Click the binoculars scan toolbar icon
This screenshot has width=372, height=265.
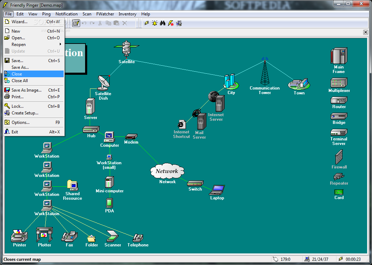162,23
